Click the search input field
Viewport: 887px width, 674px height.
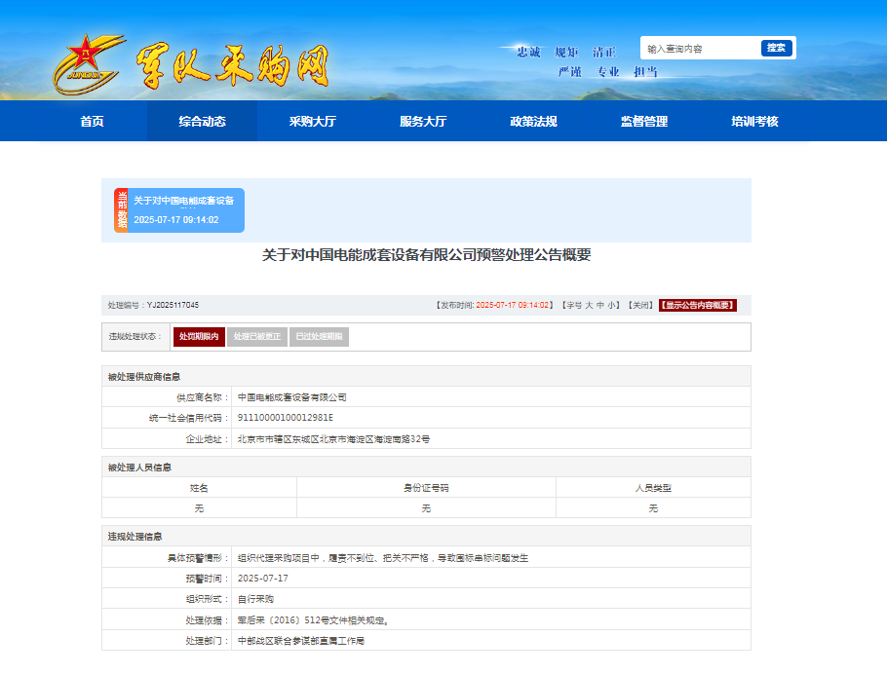(x=700, y=49)
